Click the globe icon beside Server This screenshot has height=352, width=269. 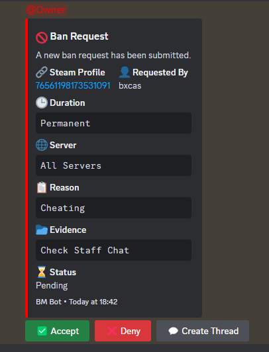point(42,145)
